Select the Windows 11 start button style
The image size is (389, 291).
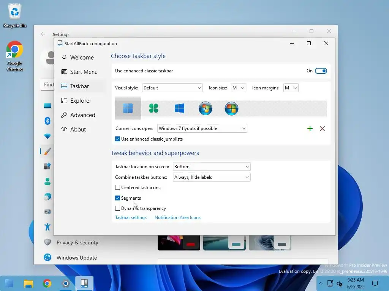128,108
